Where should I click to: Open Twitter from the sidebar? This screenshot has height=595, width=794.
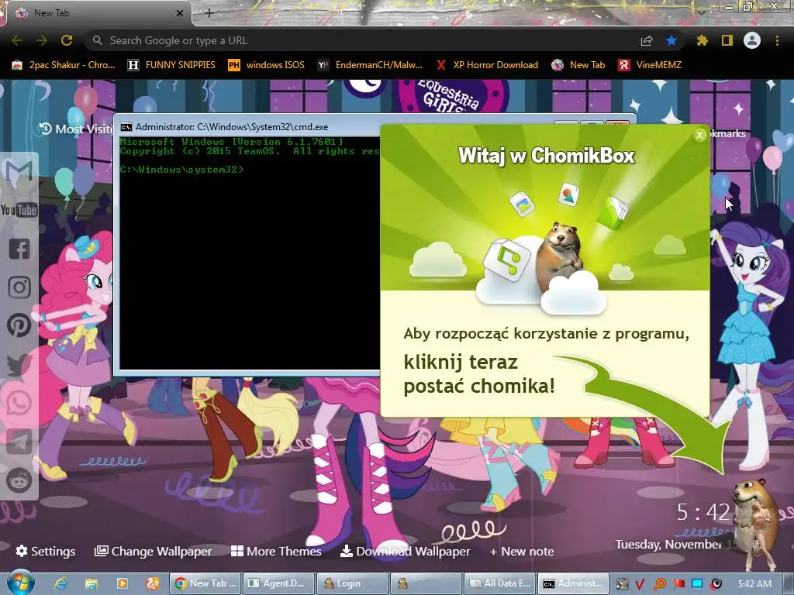pos(19,364)
